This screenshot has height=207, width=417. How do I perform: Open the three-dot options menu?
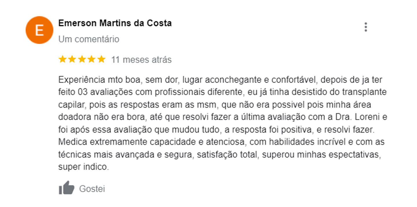click(x=366, y=27)
